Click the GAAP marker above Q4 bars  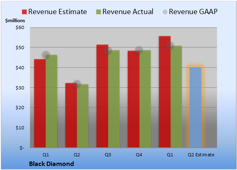(139, 50)
